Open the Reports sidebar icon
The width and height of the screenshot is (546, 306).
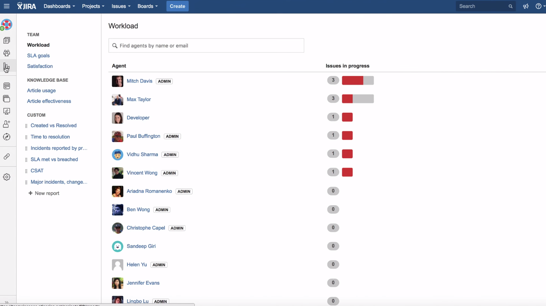click(x=6, y=67)
